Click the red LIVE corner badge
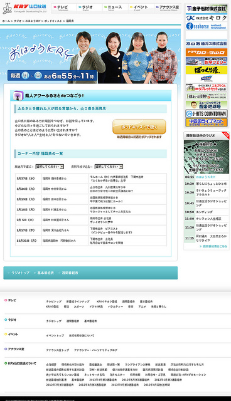 (226, 135)
